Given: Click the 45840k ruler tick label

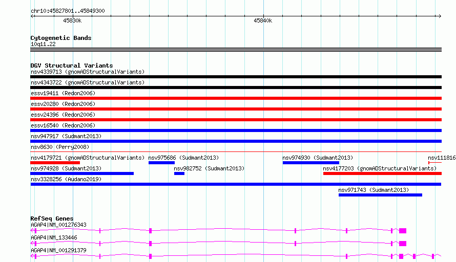Looking at the screenshot, I should coord(263,20).
